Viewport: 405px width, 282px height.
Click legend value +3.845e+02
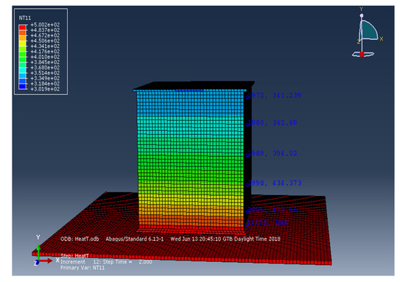point(45,63)
